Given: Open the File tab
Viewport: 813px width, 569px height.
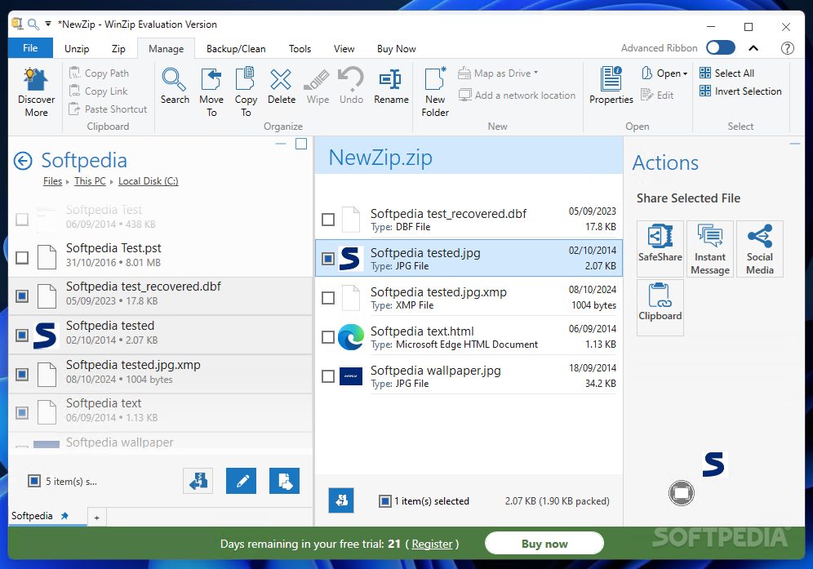Looking at the screenshot, I should click(x=30, y=47).
